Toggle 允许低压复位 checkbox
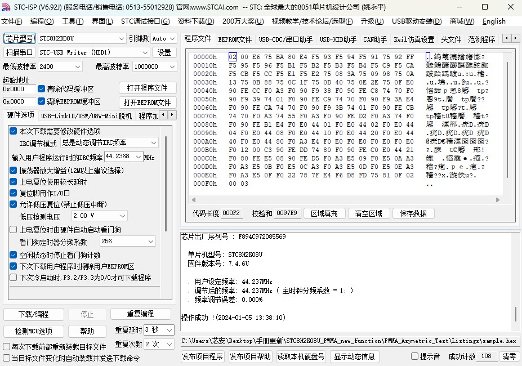522x366 pixels. tap(14, 204)
